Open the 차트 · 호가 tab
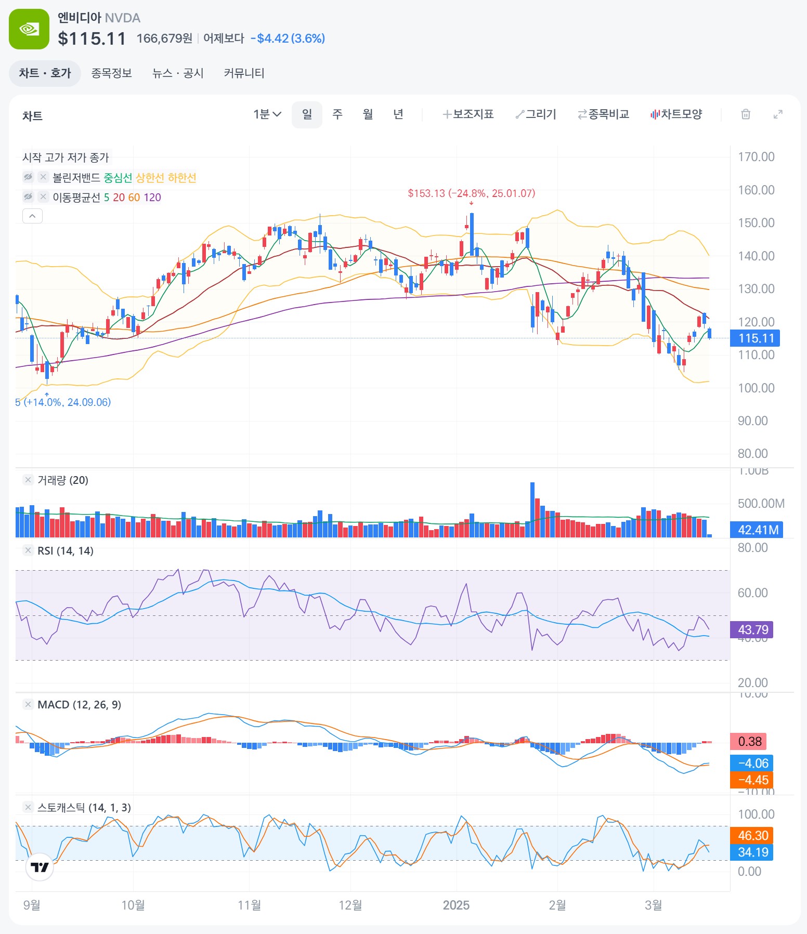 (45, 73)
